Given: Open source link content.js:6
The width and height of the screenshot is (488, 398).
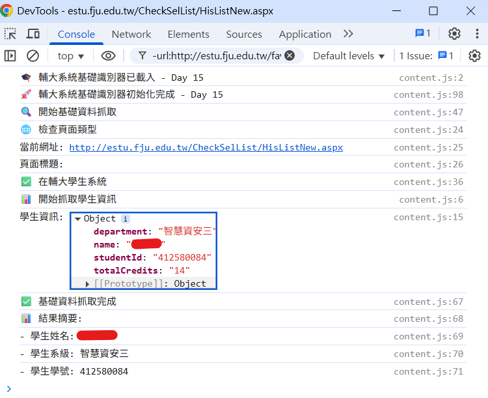Looking at the screenshot, I should 431,200.
